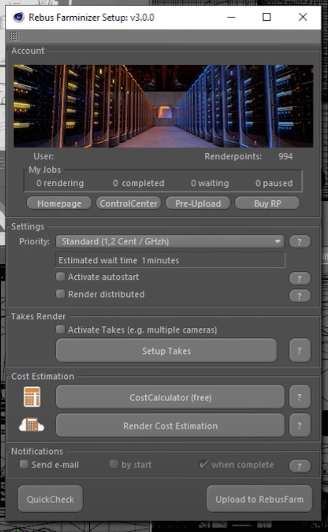This screenshot has width=328, height=532.
Task: Open help for Setup Takes
Action: coord(300,350)
